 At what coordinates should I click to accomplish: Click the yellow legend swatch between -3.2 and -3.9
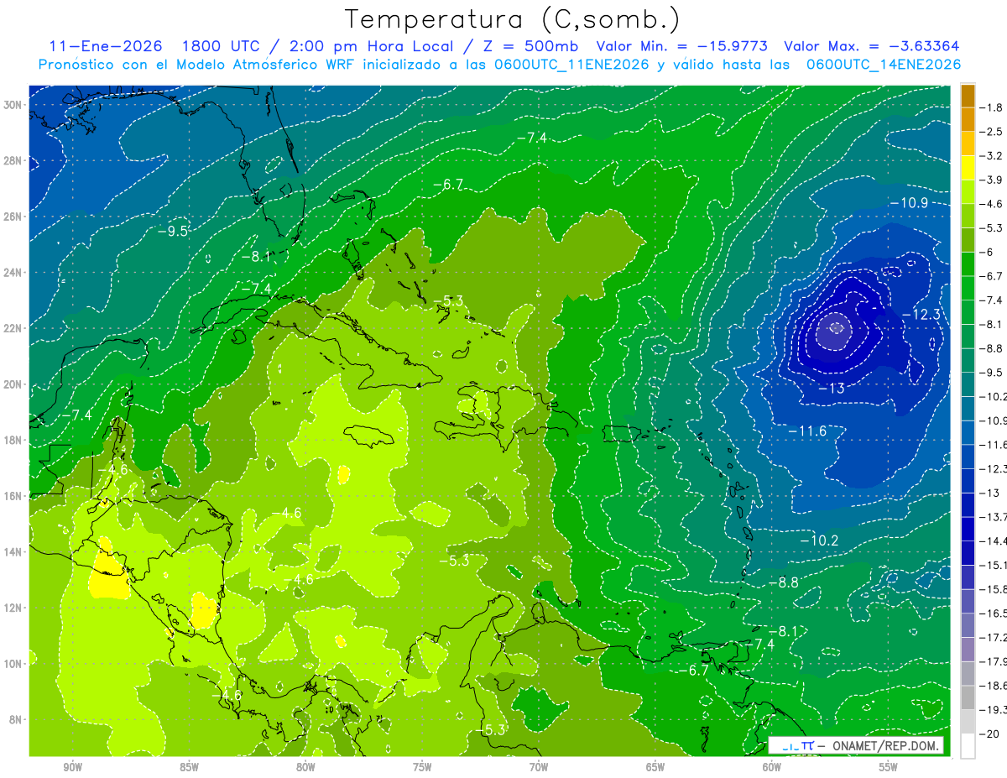pos(968,168)
